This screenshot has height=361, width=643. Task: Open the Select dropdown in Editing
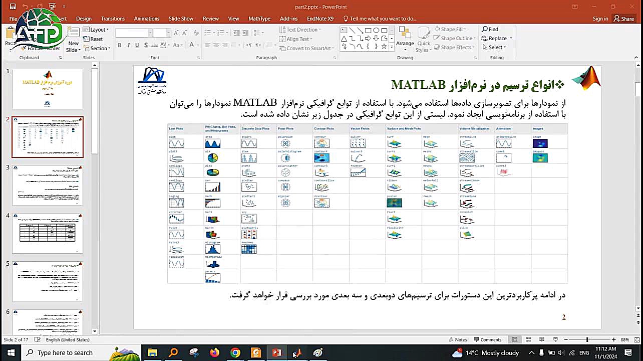click(x=494, y=48)
